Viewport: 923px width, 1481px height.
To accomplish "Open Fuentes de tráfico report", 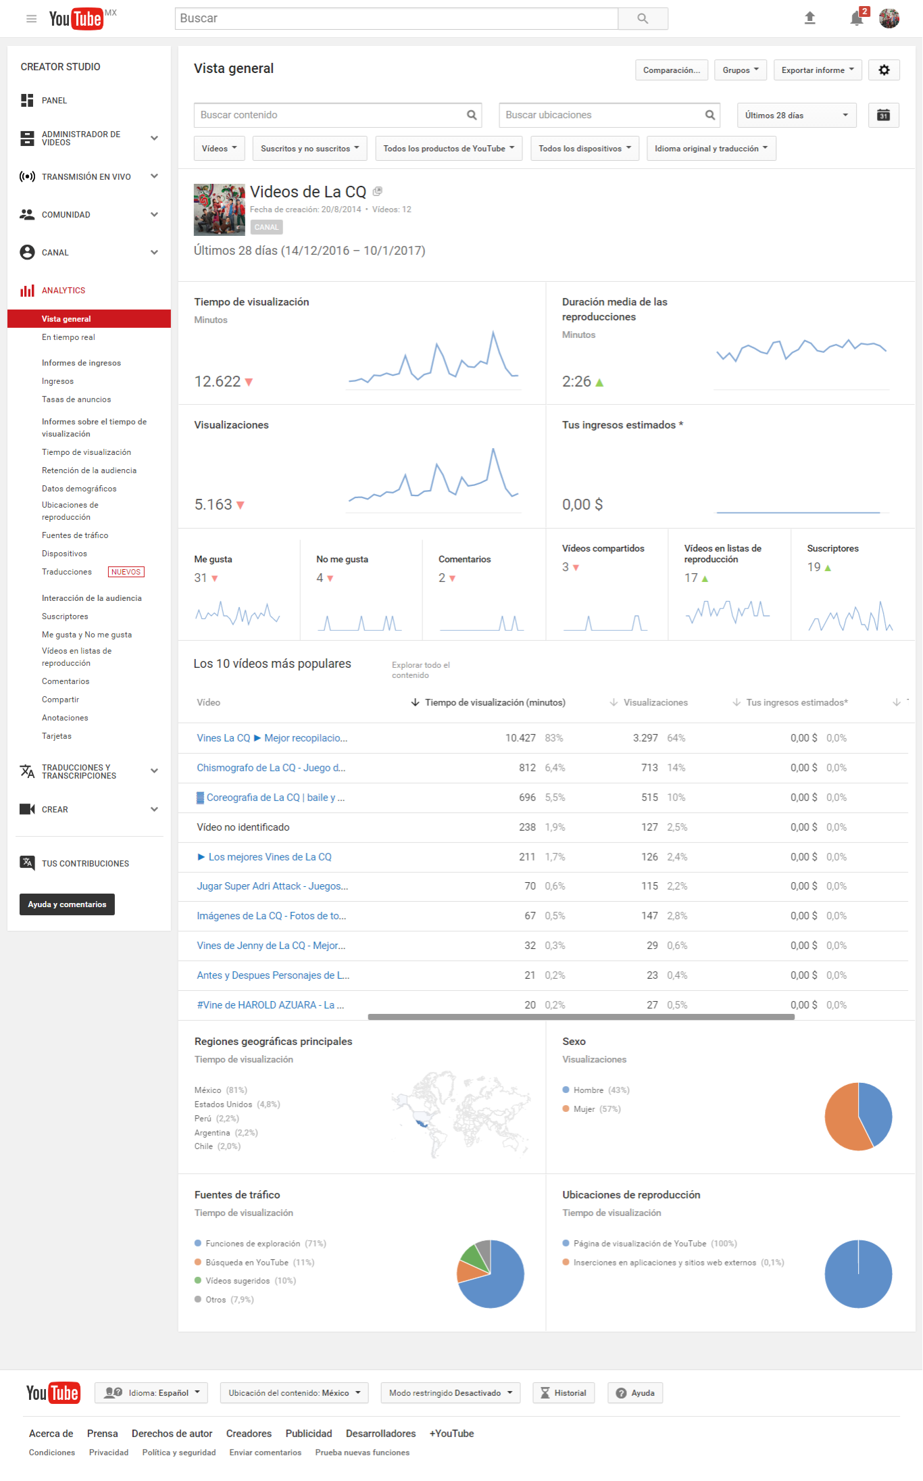I will coord(75,535).
